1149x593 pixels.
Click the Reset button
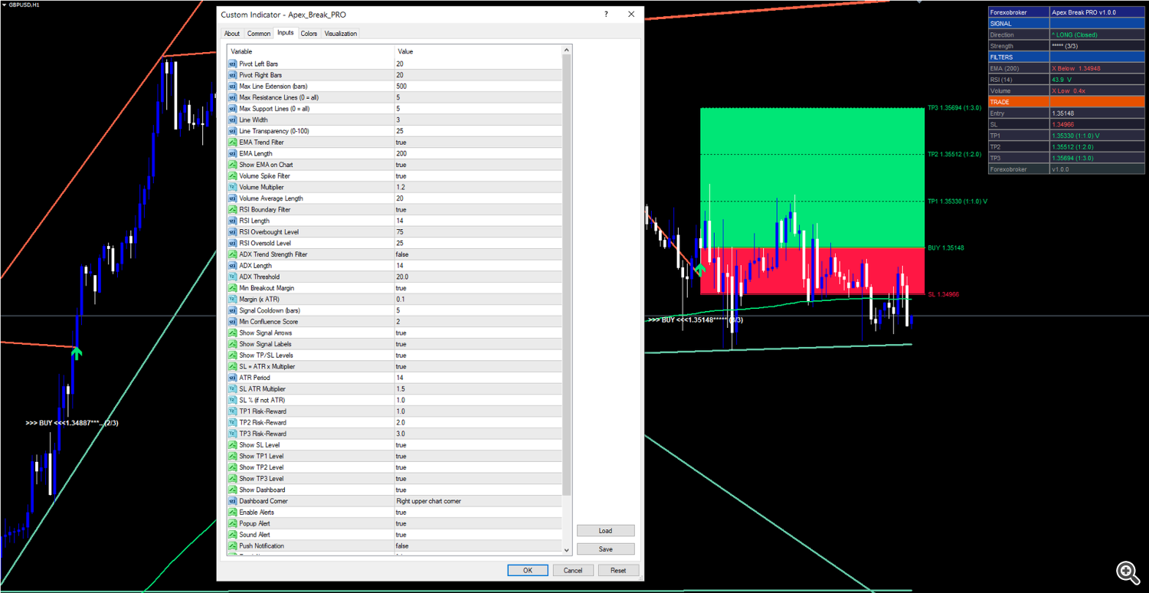618,570
